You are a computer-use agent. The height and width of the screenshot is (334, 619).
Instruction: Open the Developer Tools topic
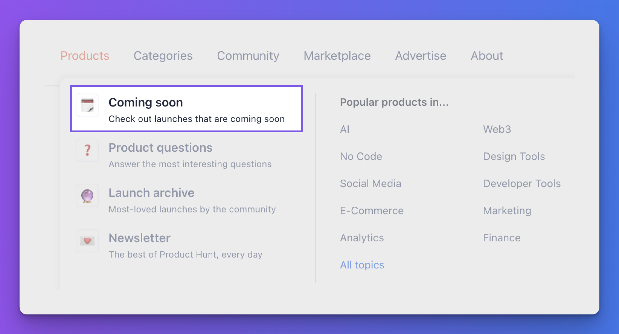(x=522, y=183)
